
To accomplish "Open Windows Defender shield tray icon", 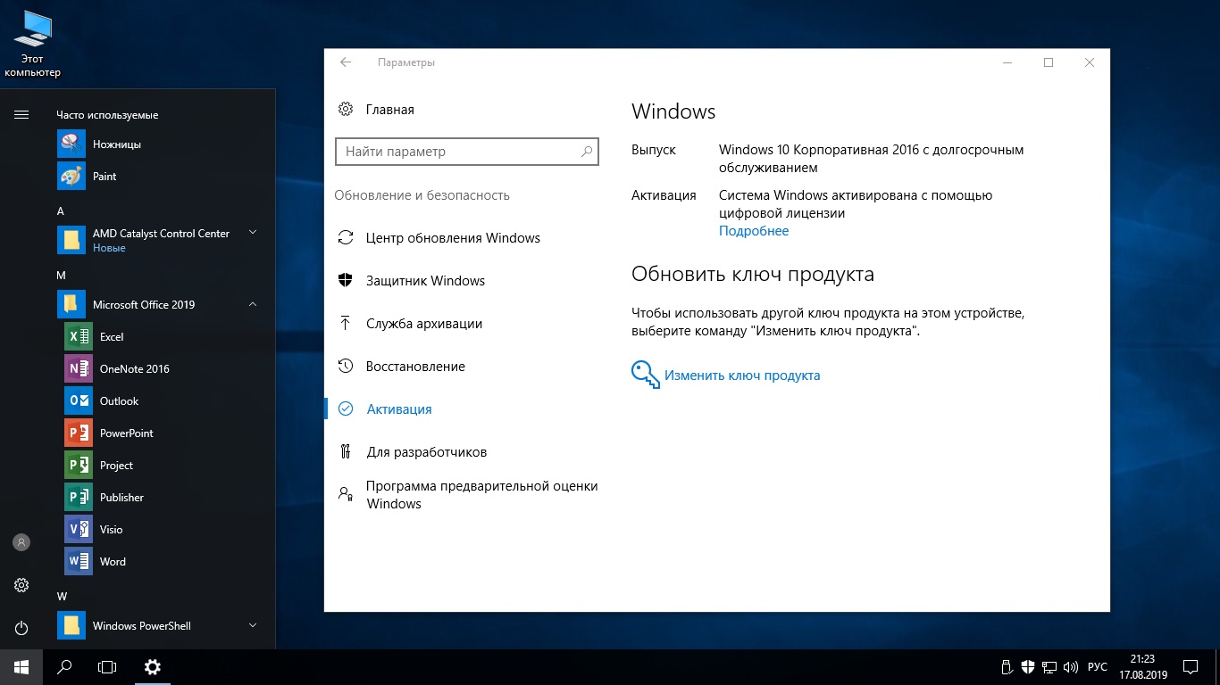I will click(x=1028, y=666).
